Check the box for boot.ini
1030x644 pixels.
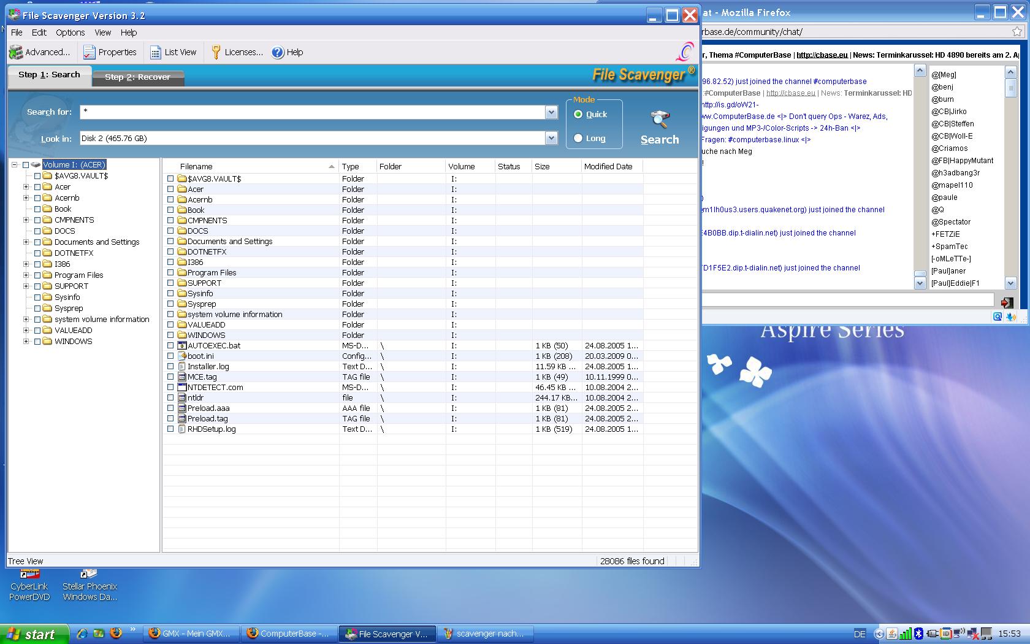(170, 356)
